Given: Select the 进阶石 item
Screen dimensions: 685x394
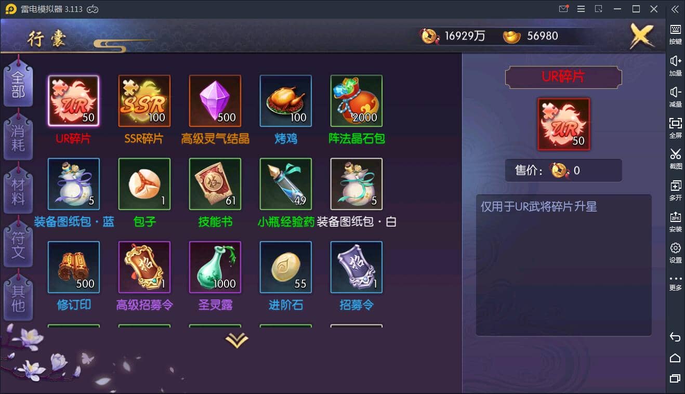Looking at the screenshot, I should (x=285, y=267).
